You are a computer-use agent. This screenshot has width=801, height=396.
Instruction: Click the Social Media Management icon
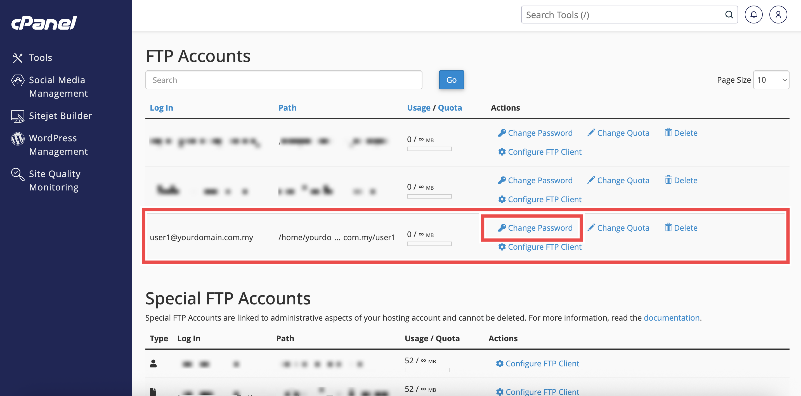pos(17,80)
